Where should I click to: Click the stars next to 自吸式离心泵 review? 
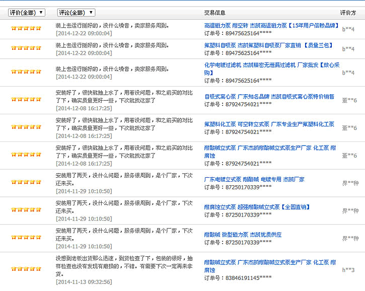[x=26, y=99]
